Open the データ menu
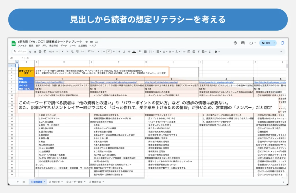 [x=64, y=46]
